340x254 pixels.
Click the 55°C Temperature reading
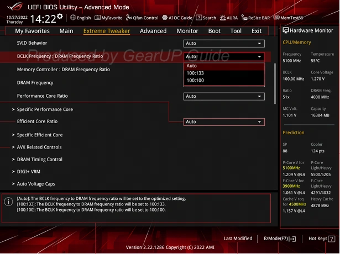315,61
